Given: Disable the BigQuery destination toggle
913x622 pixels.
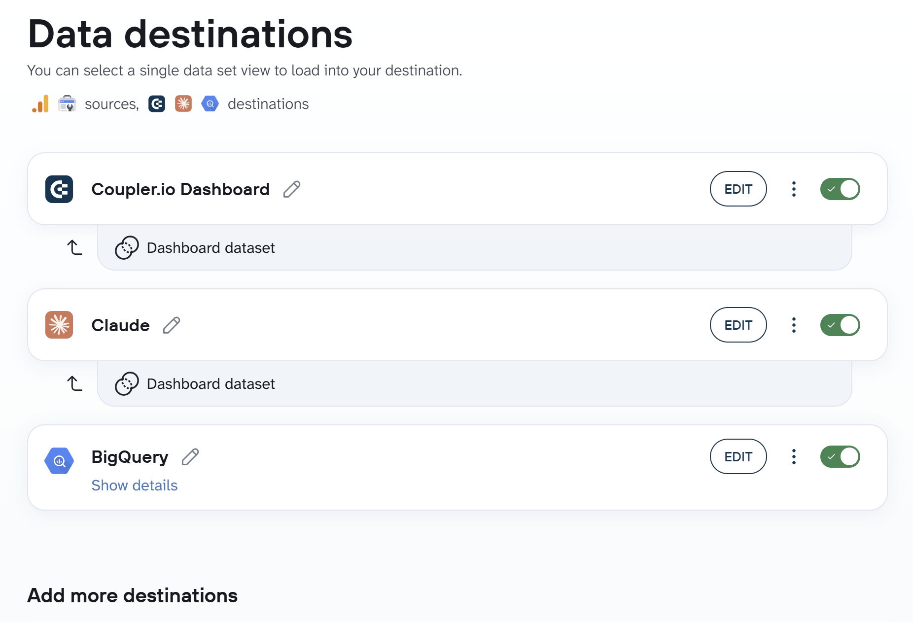Looking at the screenshot, I should [840, 457].
